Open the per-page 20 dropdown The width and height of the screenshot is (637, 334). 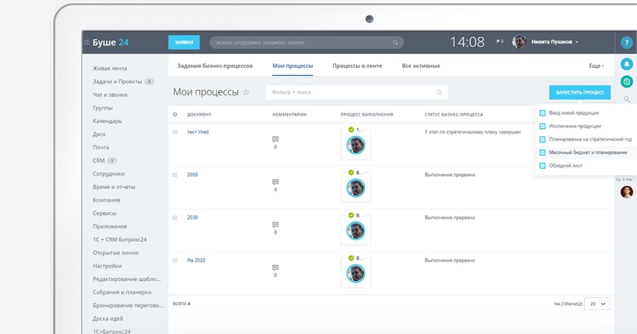(597, 304)
